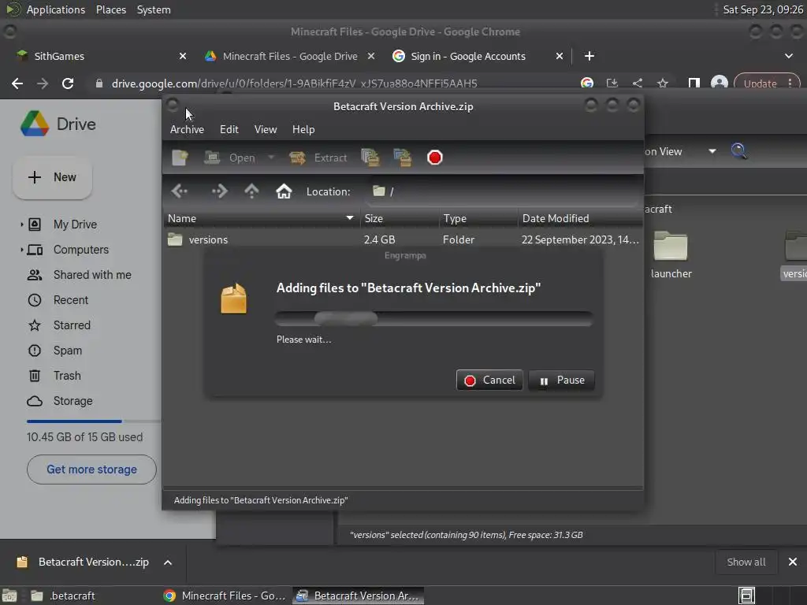Open the View menu in Engrampa
807x605 pixels.
tap(266, 129)
